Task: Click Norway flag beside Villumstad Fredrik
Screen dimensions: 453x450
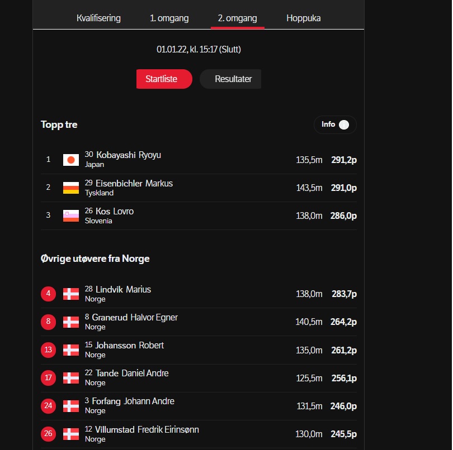Action: click(71, 434)
